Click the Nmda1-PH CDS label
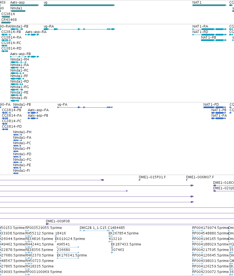 22,132
